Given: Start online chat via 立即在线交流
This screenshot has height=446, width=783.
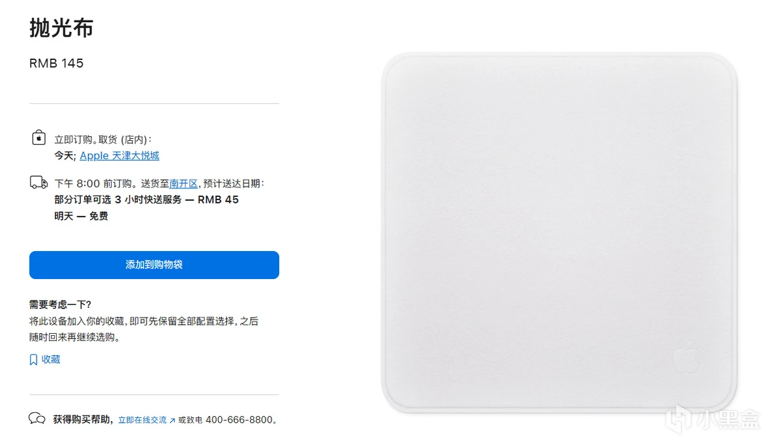Looking at the screenshot, I should (x=142, y=420).
